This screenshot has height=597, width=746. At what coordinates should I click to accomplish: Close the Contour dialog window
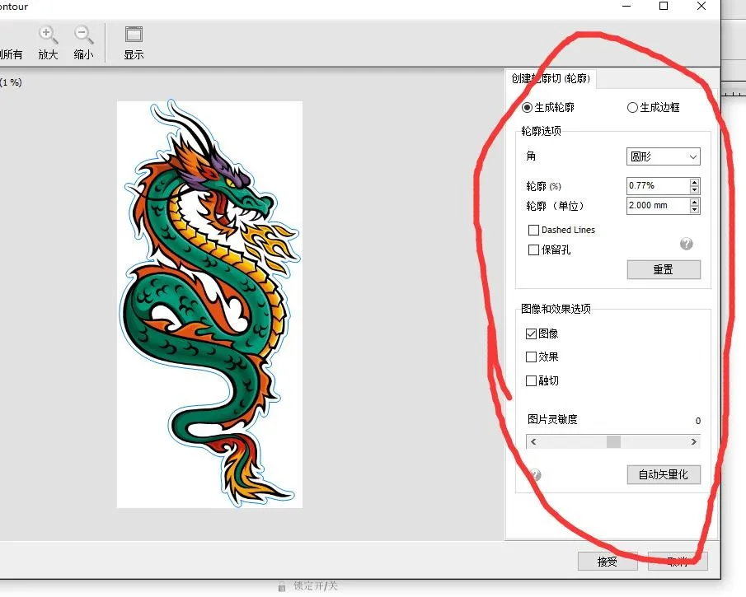tap(701, 6)
